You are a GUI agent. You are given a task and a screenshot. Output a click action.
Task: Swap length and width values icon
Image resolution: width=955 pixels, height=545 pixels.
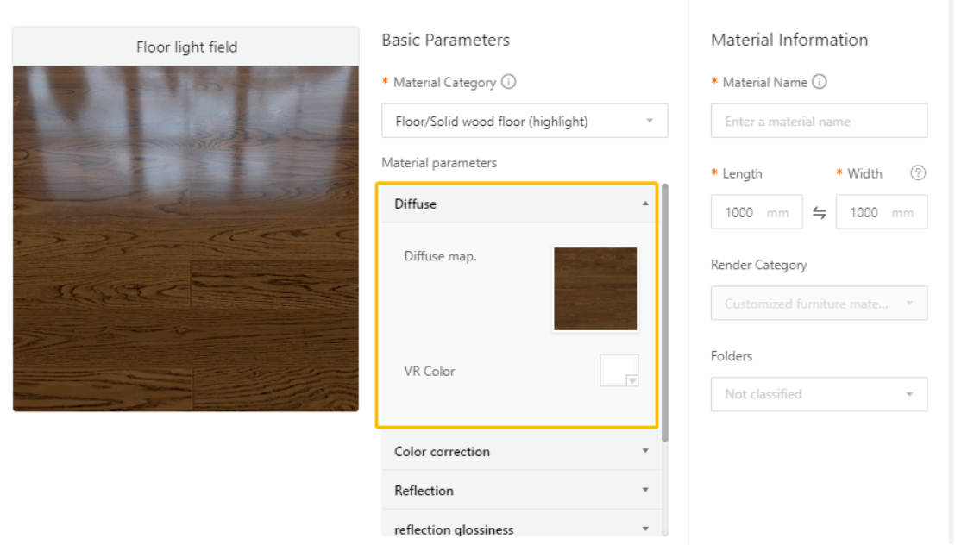(x=820, y=212)
